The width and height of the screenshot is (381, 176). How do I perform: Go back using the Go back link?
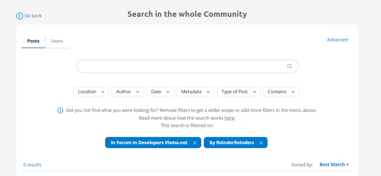click(x=33, y=16)
